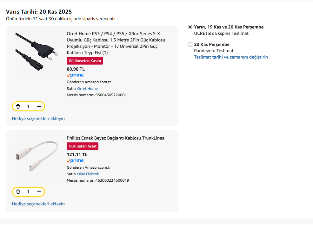Increase Orret Home cable quantity with plus
This screenshot has width=313, height=225.
[x=39, y=107]
